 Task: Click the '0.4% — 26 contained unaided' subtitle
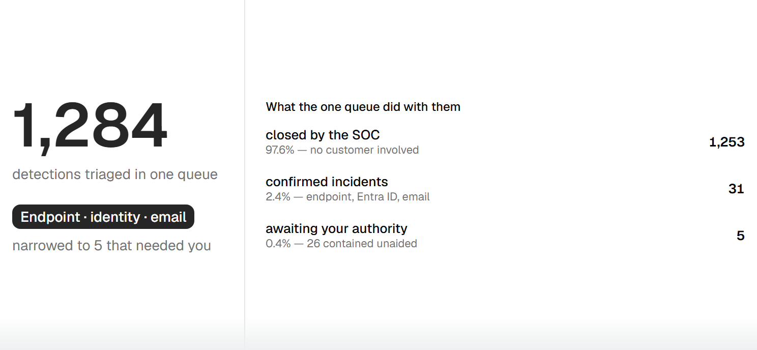[x=341, y=244]
